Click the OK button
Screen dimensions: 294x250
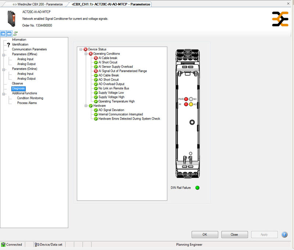point(205,235)
